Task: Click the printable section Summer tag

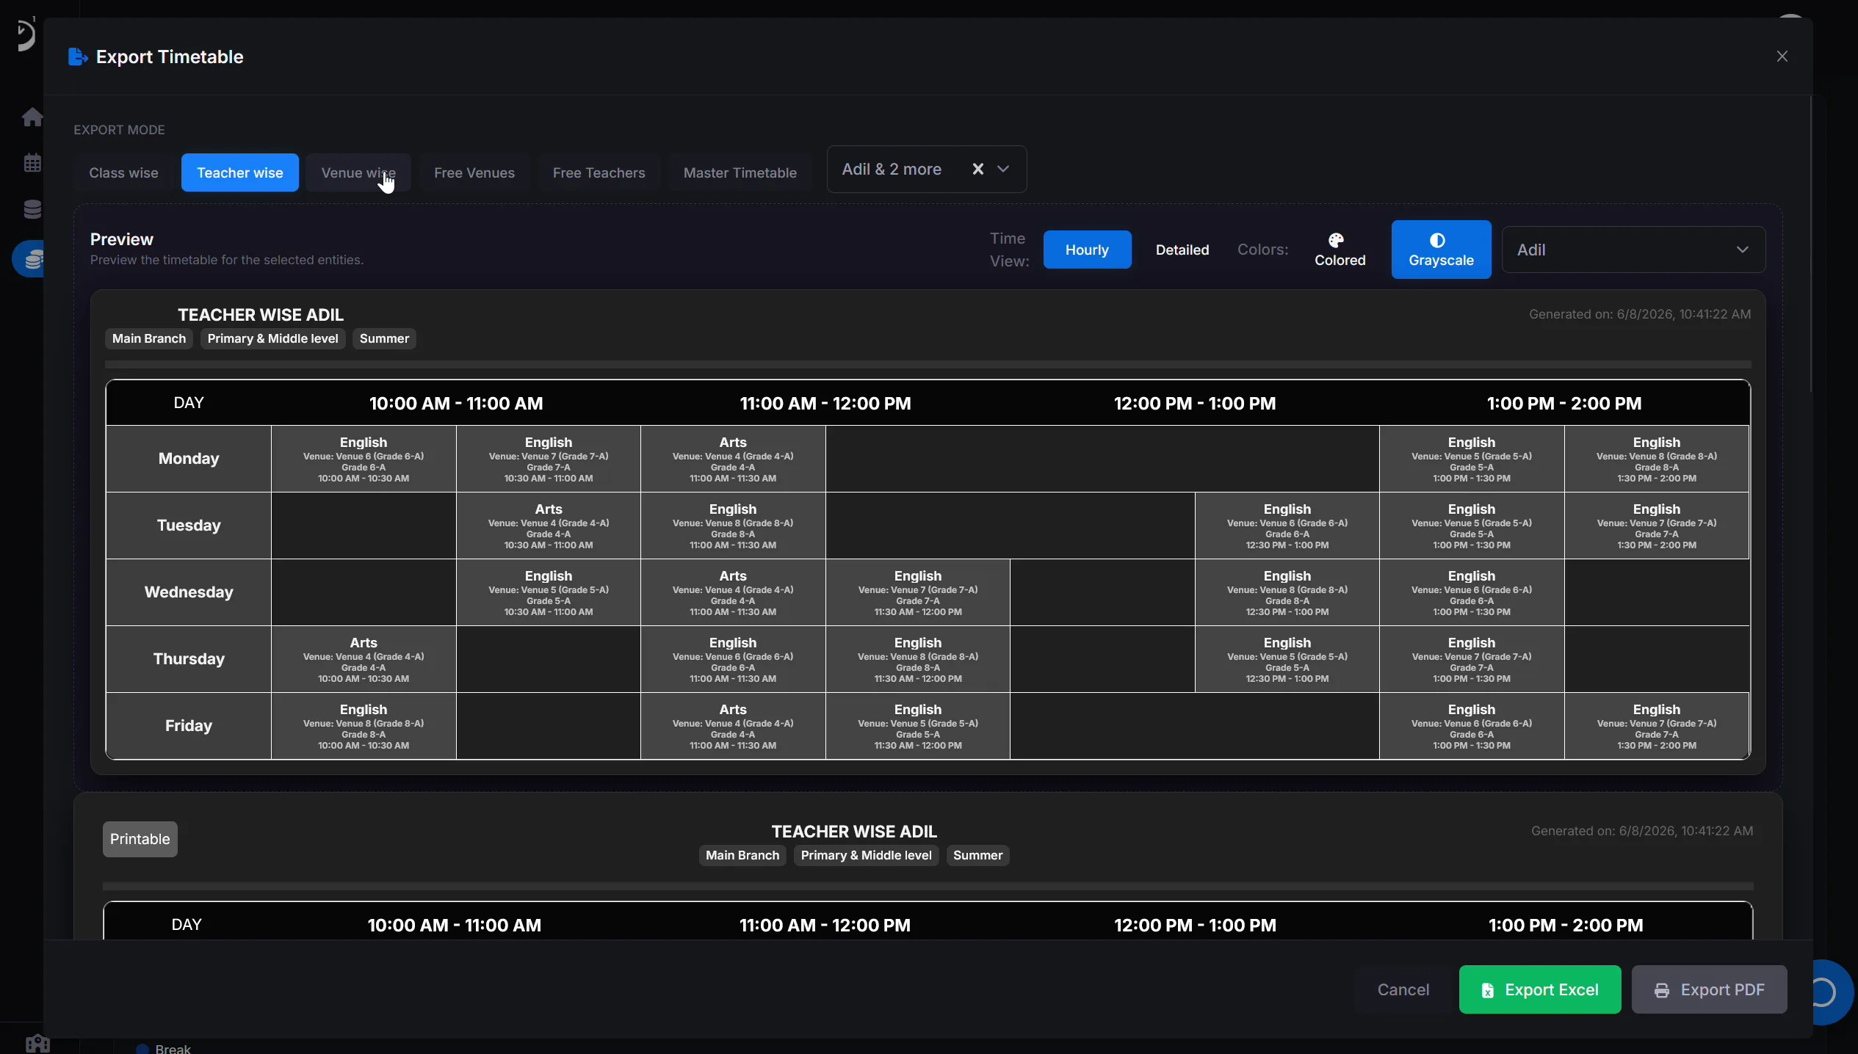Action: click(x=977, y=855)
